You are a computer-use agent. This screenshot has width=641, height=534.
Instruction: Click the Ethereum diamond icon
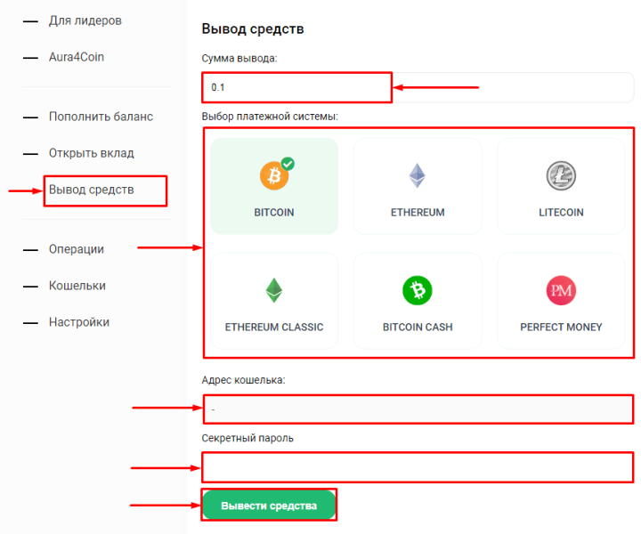(417, 176)
